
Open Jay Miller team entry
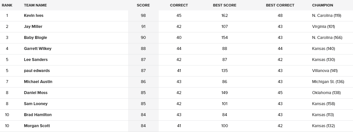pyautogui.click(x=33, y=27)
